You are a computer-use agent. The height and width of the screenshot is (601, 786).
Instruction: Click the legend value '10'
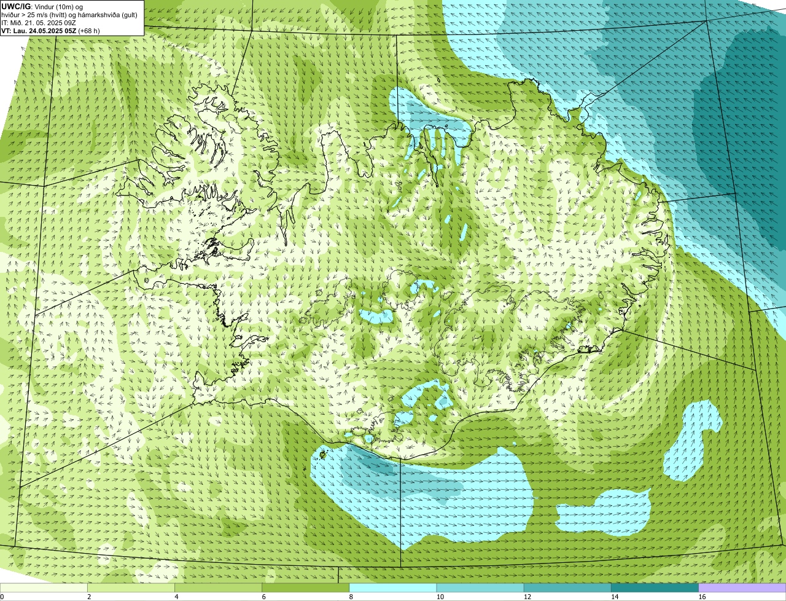point(440,597)
